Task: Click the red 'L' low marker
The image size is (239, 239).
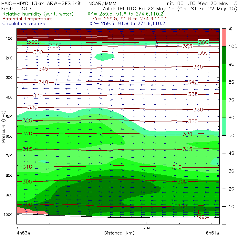Action: pos(199,212)
